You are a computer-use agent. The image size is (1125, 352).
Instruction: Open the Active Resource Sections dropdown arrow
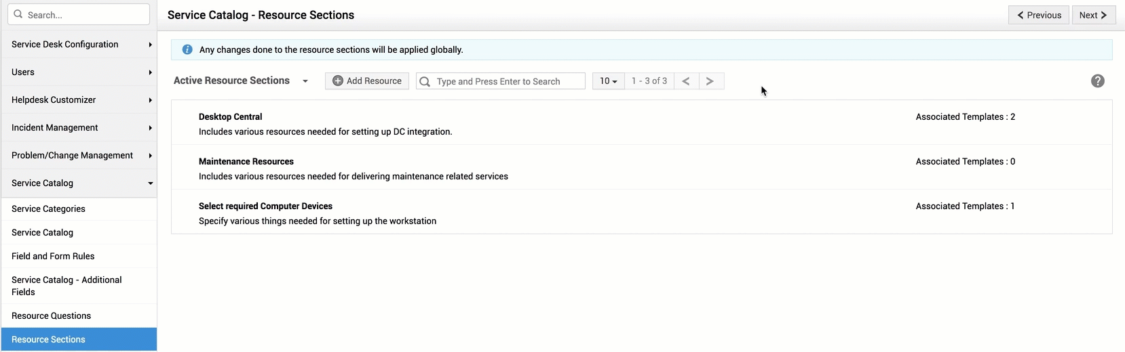305,81
